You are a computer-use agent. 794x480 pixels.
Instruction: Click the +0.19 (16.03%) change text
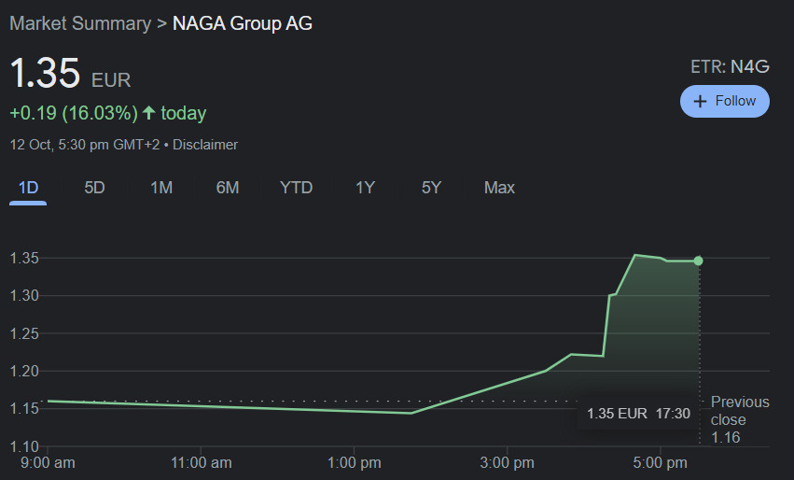(74, 113)
